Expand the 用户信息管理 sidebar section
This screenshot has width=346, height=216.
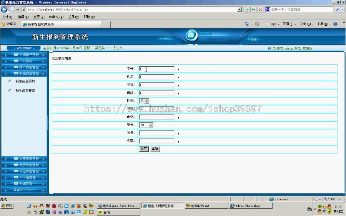pos(24,67)
